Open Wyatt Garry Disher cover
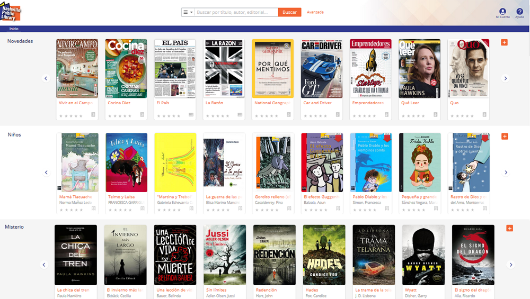 click(x=423, y=255)
